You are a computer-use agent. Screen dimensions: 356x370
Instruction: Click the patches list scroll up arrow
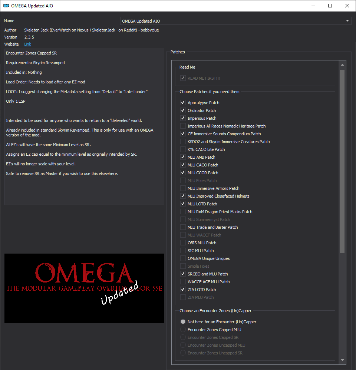click(x=342, y=65)
